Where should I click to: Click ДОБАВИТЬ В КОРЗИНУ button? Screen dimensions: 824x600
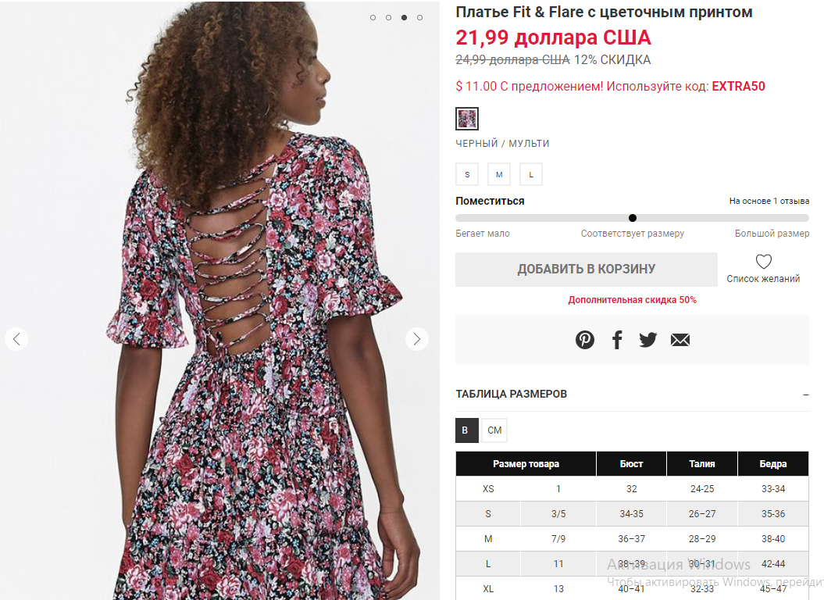point(586,270)
